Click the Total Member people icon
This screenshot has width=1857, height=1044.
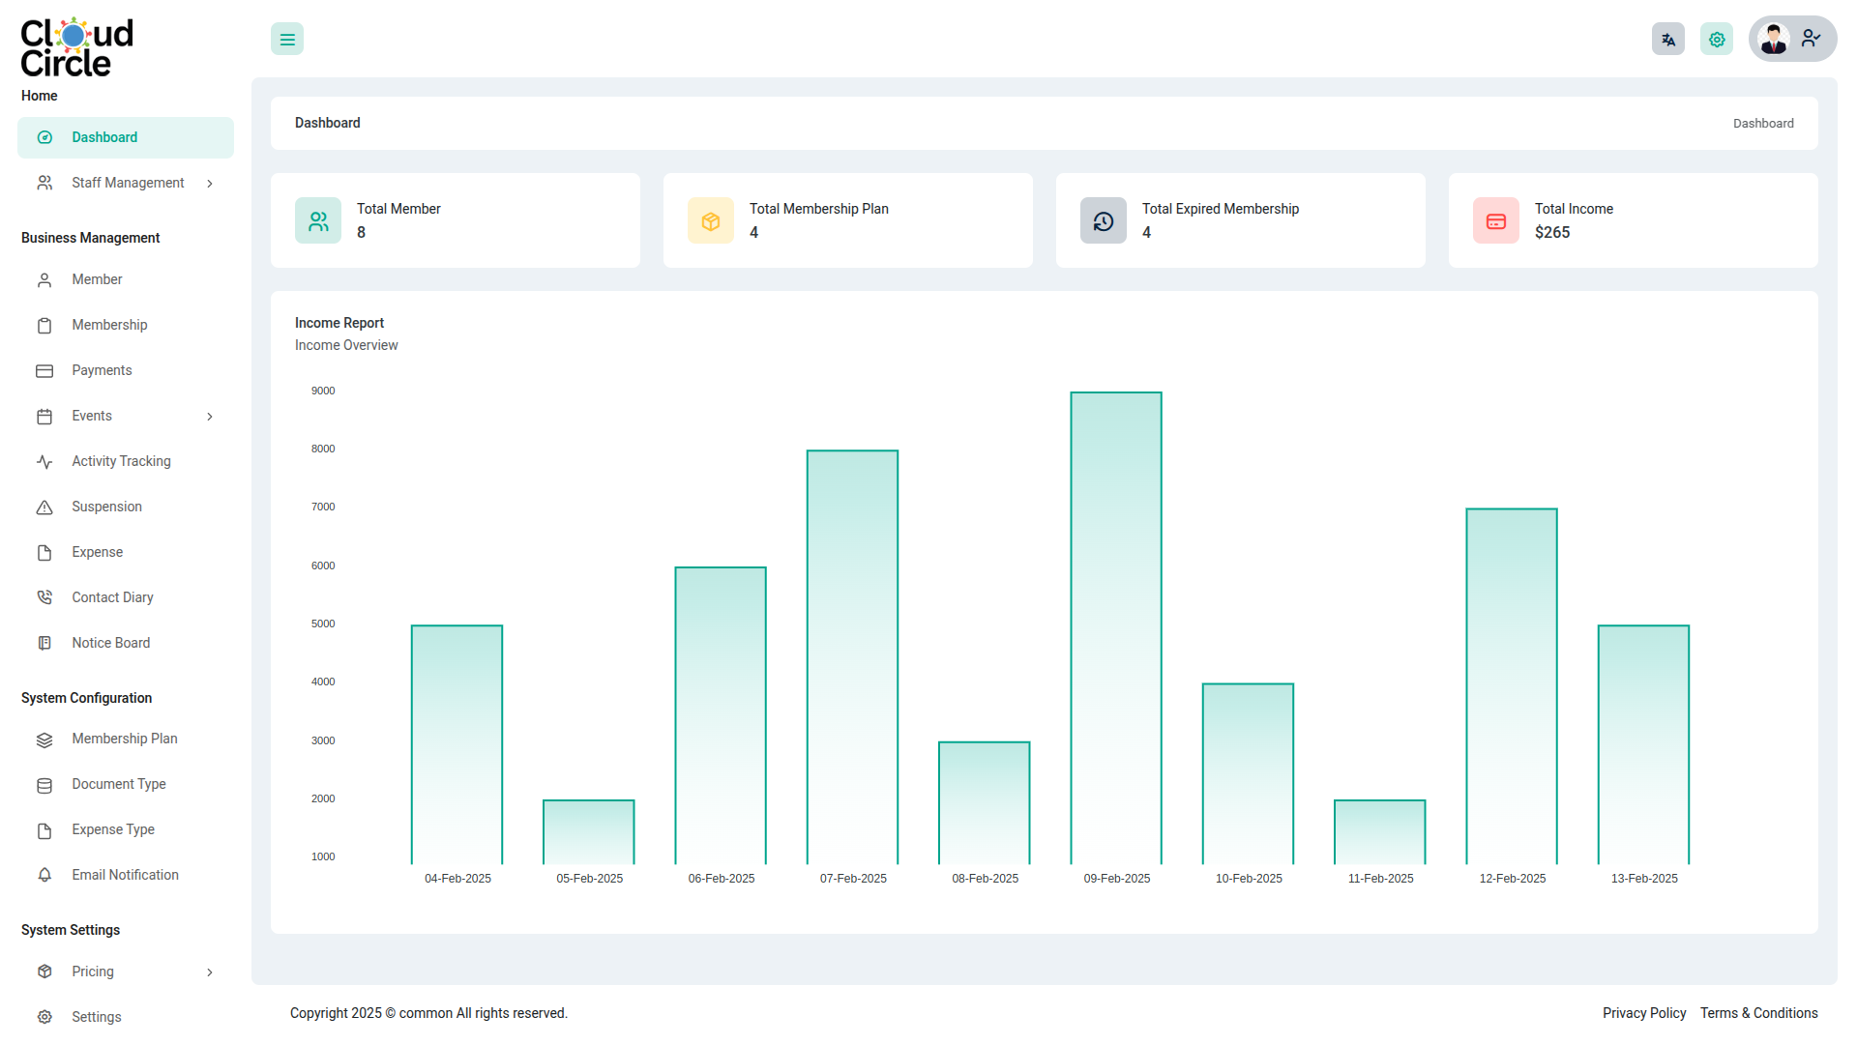pyautogui.click(x=318, y=221)
